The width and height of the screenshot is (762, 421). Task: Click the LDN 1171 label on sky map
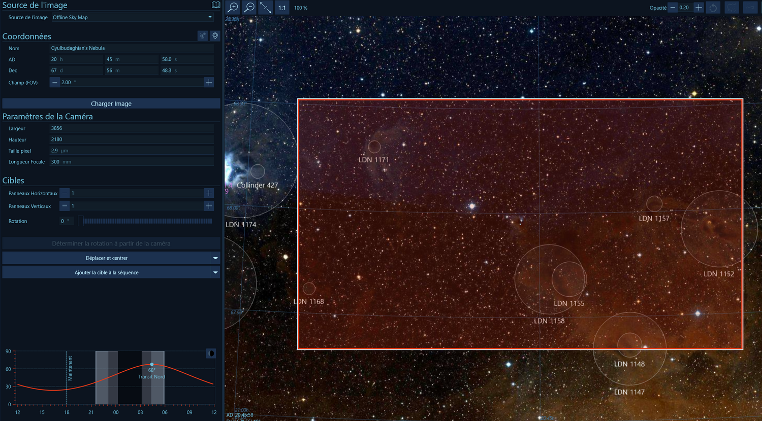coord(374,160)
